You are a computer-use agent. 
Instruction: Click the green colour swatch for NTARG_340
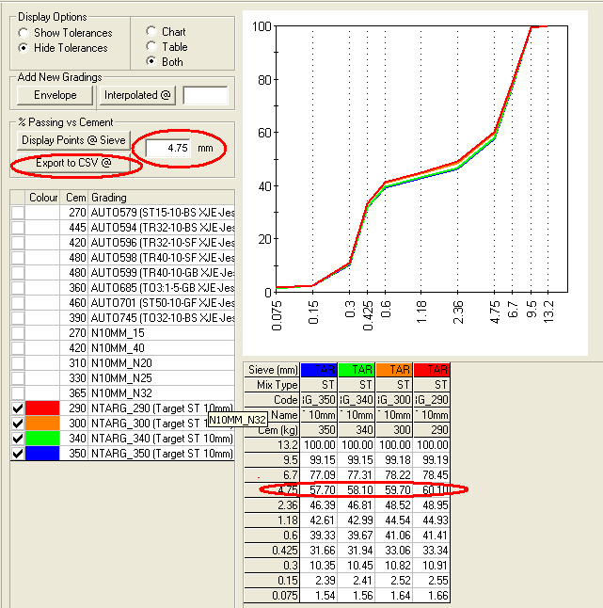point(43,439)
